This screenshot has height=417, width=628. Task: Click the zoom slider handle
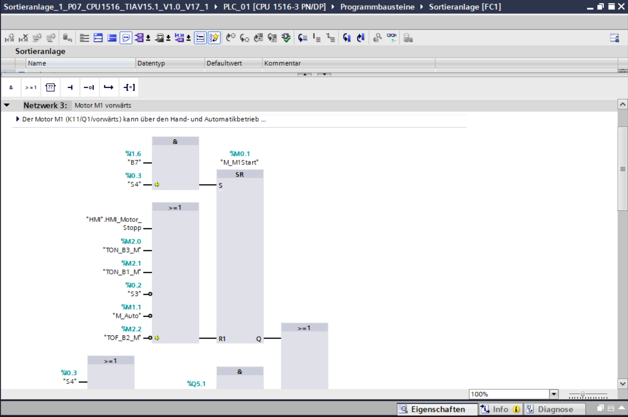[583, 394]
